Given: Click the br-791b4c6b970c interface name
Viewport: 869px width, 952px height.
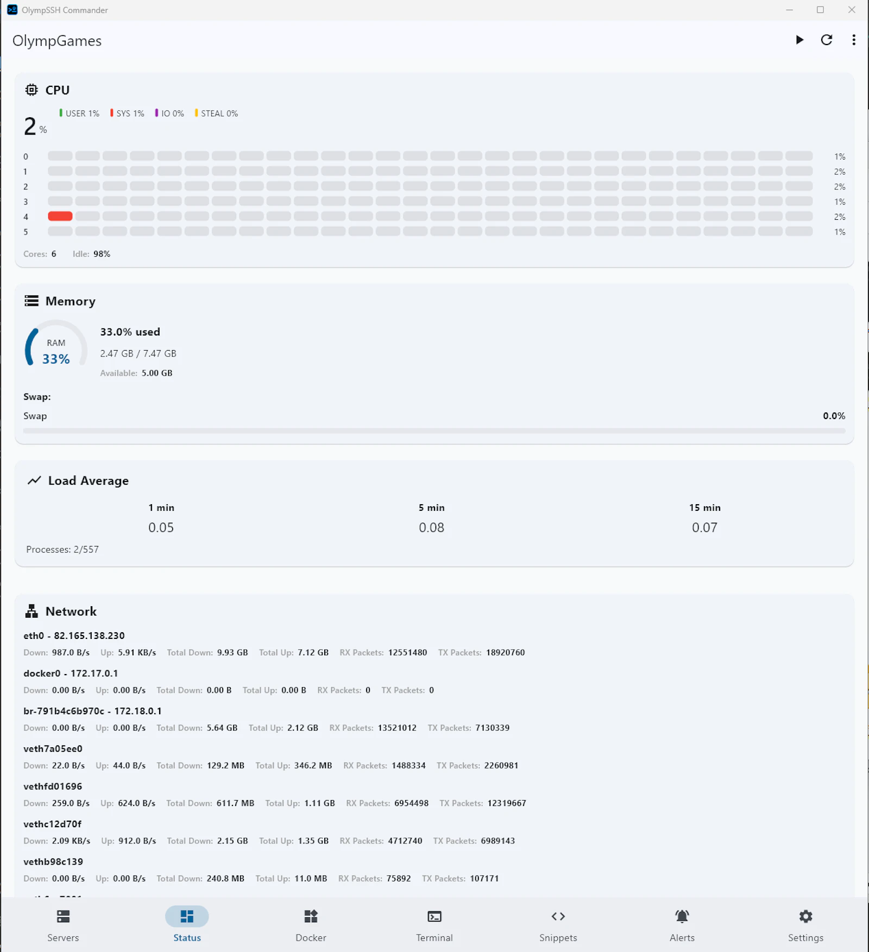Looking at the screenshot, I should [64, 710].
